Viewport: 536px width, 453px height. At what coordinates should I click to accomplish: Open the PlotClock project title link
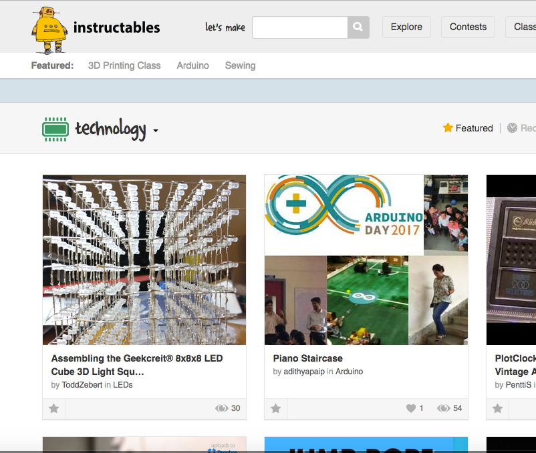(x=515, y=365)
